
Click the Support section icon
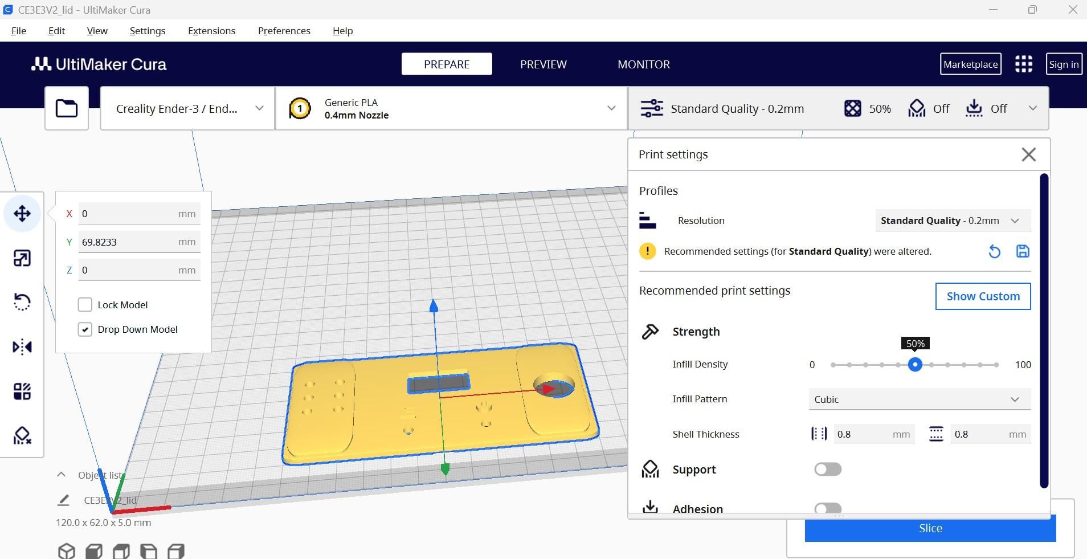pyautogui.click(x=650, y=470)
